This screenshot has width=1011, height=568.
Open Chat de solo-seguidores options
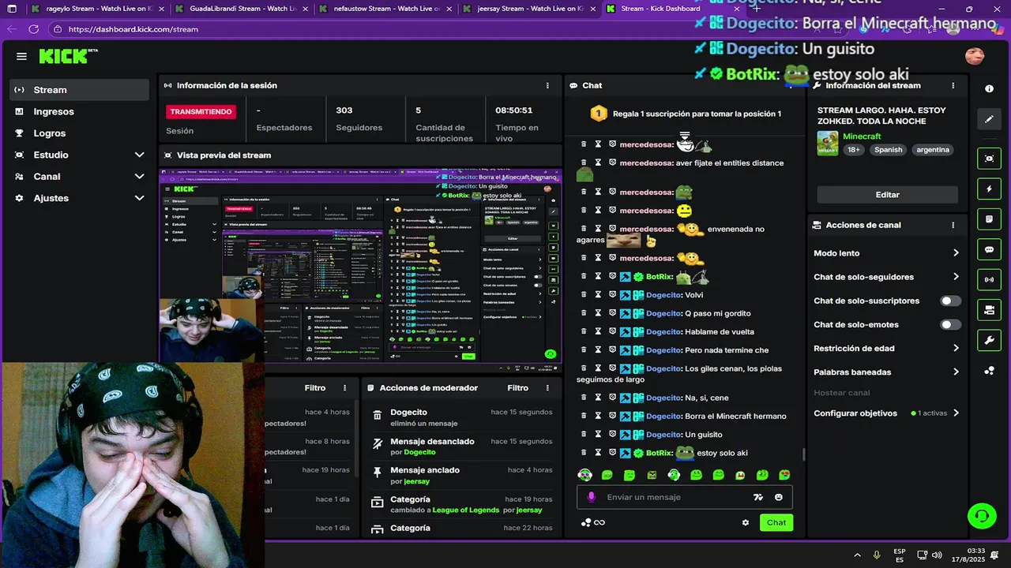coord(886,277)
